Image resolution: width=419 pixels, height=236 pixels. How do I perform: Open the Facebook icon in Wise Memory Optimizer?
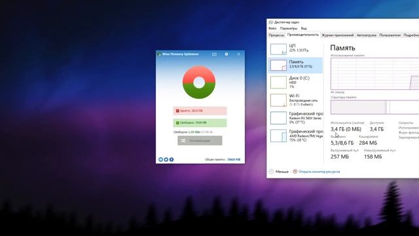(172, 159)
